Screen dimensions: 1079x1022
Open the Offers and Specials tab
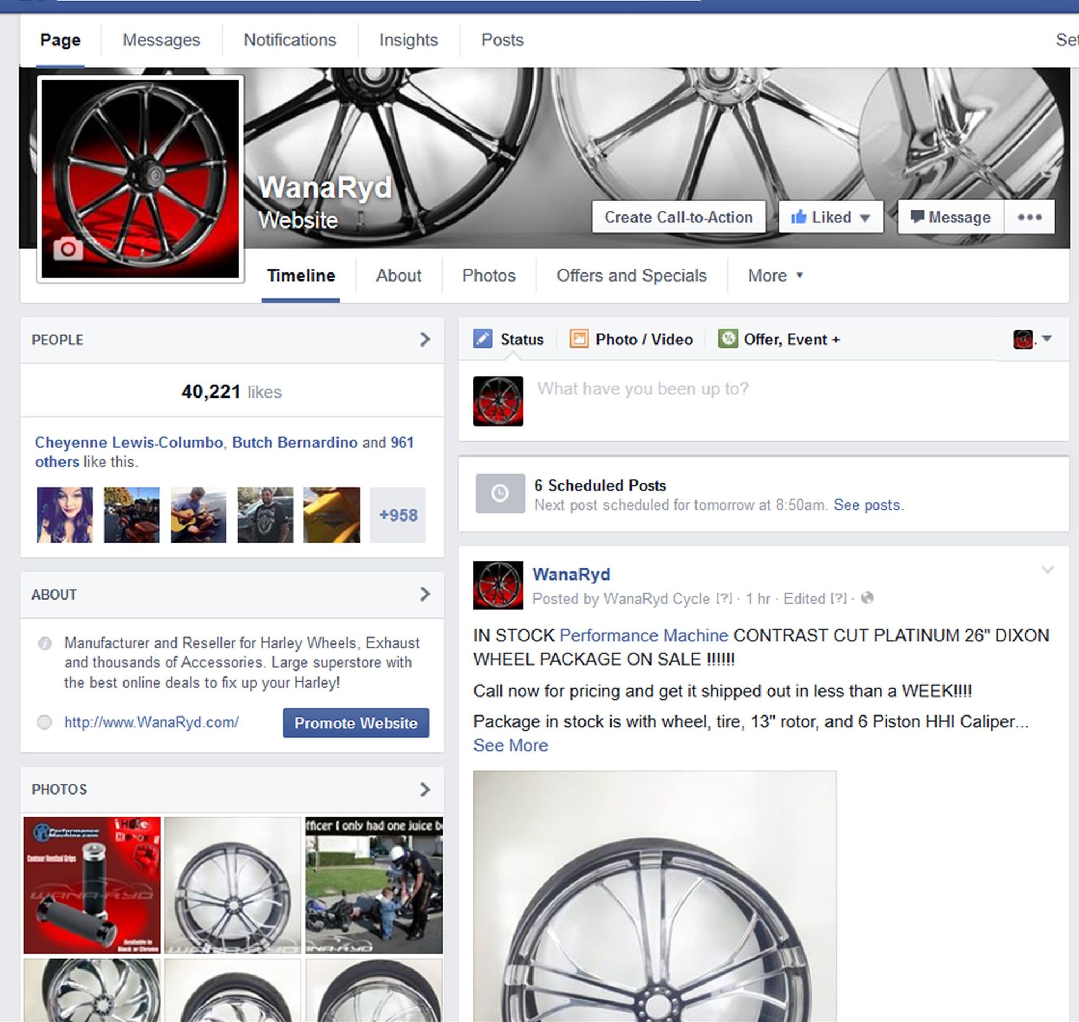(x=631, y=276)
